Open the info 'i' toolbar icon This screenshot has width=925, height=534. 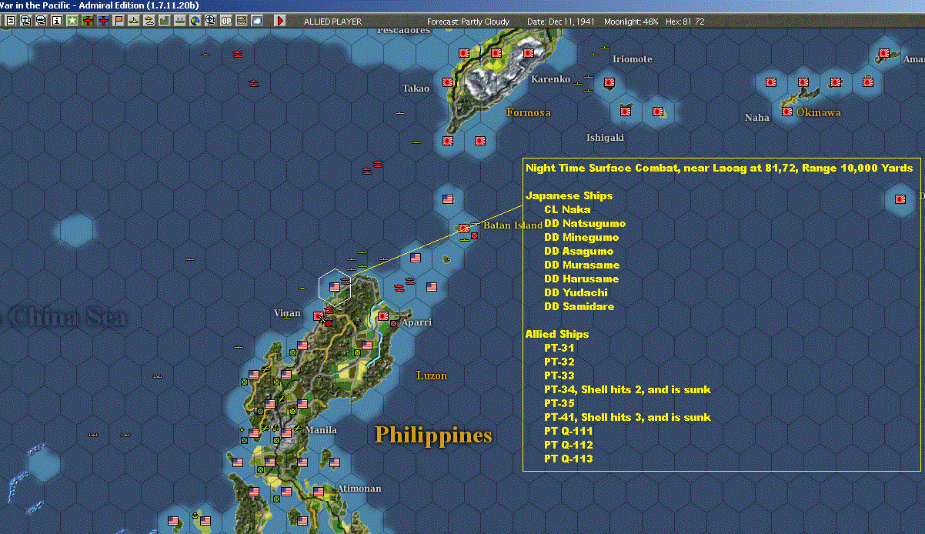(56, 21)
